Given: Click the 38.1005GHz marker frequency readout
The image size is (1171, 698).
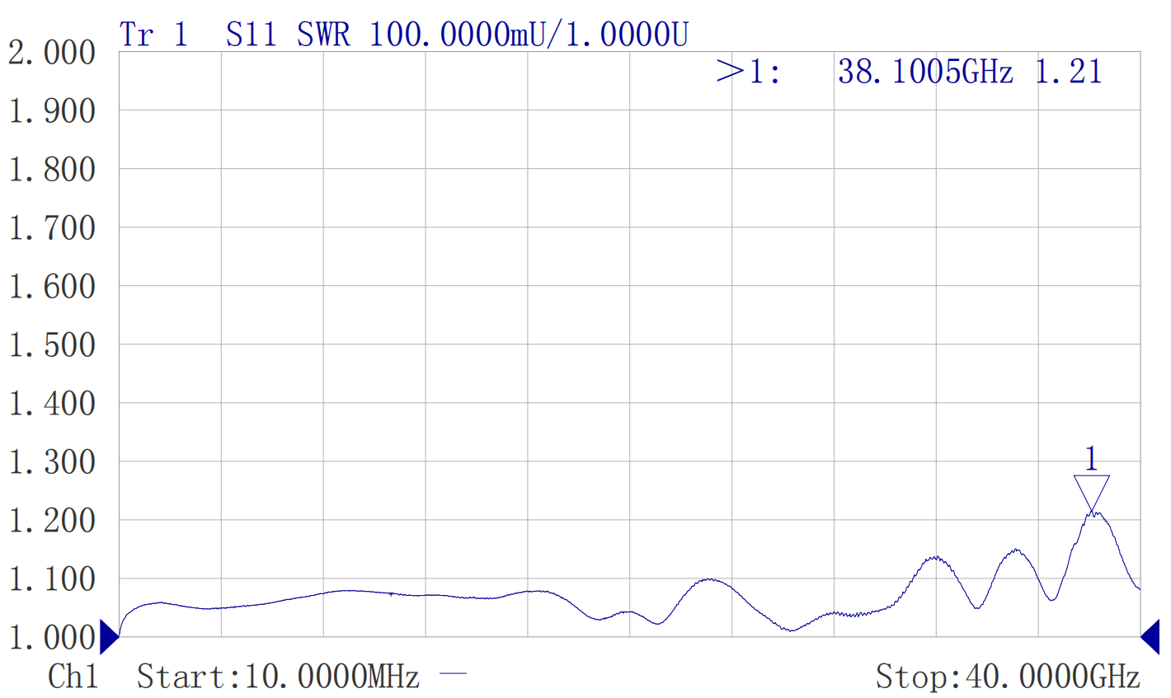Looking at the screenshot, I should (924, 72).
